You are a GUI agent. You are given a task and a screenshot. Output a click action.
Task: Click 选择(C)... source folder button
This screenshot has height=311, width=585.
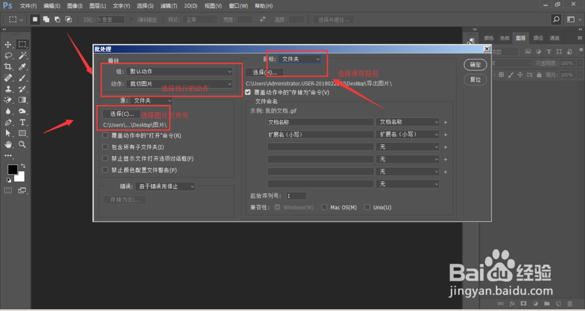(122, 114)
